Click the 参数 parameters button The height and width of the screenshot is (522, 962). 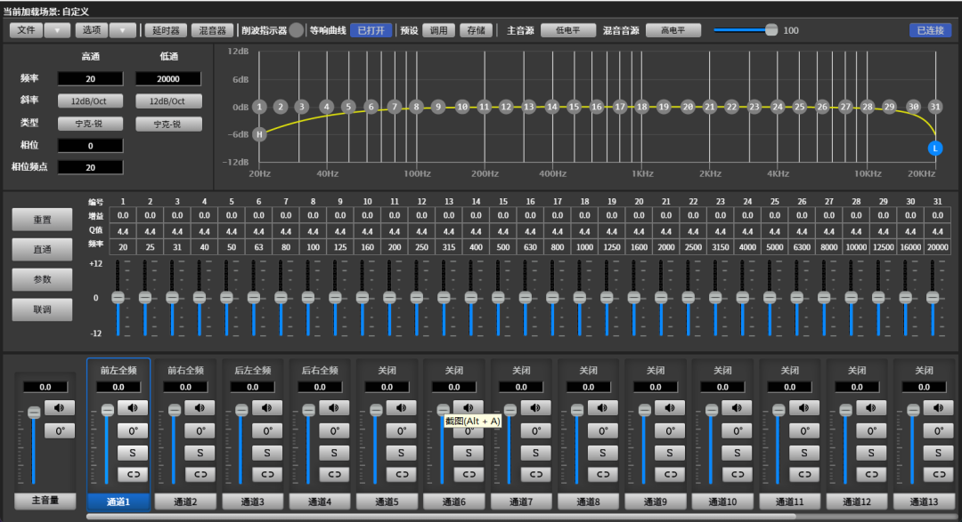(x=43, y=279)
